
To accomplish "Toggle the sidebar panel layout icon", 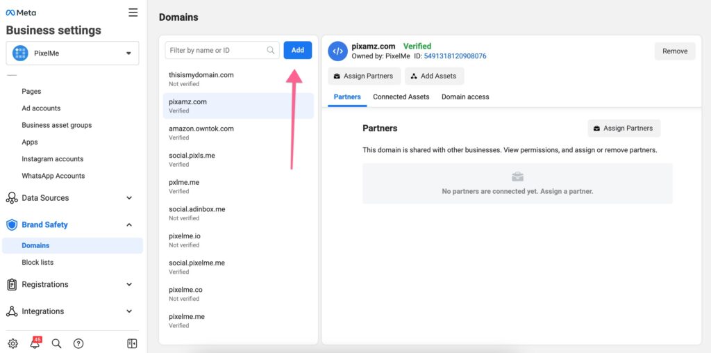I will pyautogui.click(x=132, y=343).
